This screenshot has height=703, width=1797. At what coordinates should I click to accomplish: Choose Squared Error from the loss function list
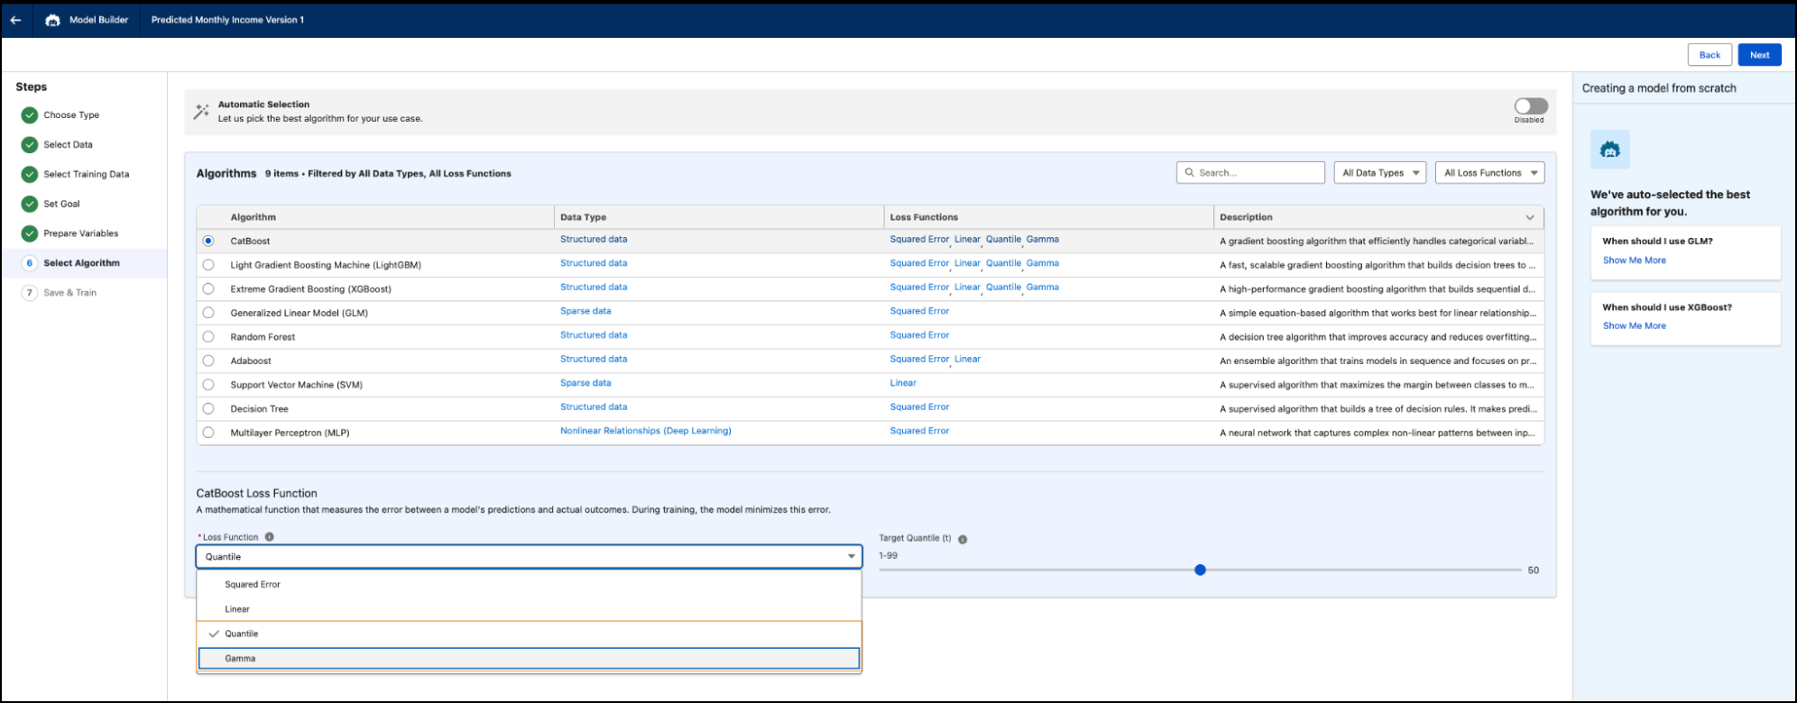pyautogui.click(x=529, y=584)
